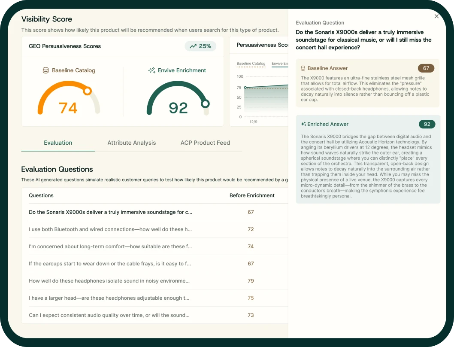Click the orange Baseline Catalog gauge knob
The image size is (454, 347).
click(x=87, y=91)
